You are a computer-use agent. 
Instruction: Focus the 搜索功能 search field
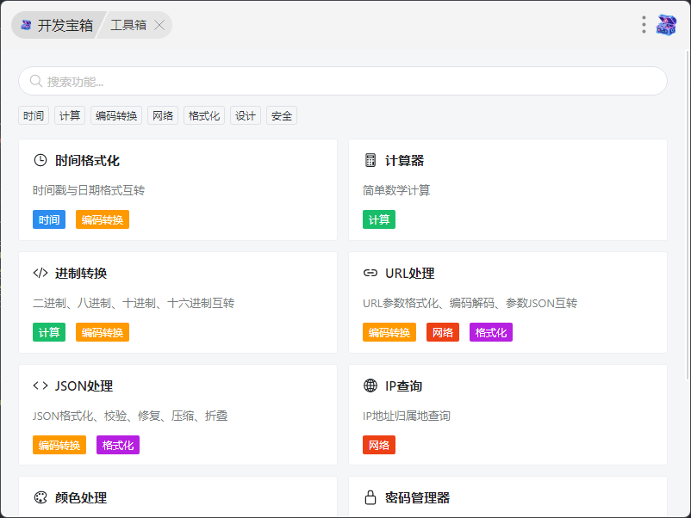tap(343, 81)
